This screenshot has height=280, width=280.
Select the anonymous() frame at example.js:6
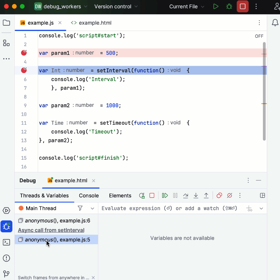tap(56, 220)
